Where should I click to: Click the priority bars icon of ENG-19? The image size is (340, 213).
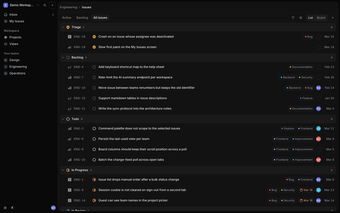pos(70,47)
